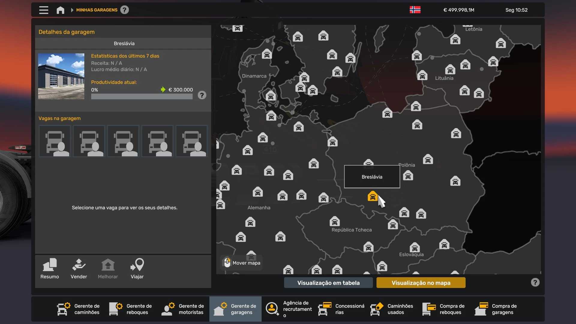Open help next to Minhas Garagens title
Screen dimensions: 576x324
pyautogui.click(x=124, y=10)
